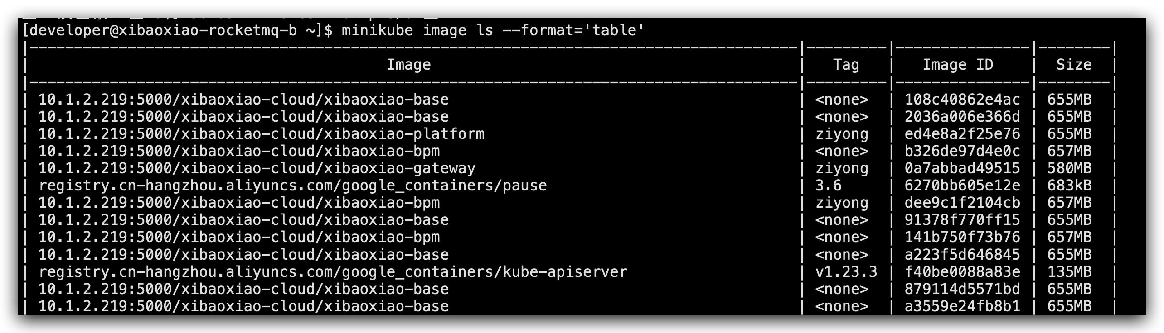Click image ID 108c40862e4ac
This screenshot has width=1164, height=333.
962,100
